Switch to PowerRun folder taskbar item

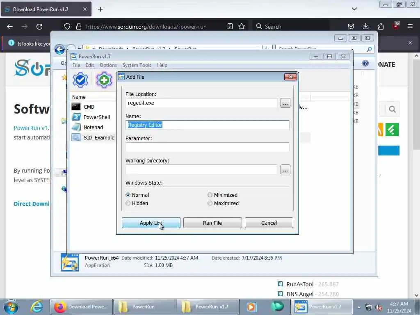pos(145,307)
